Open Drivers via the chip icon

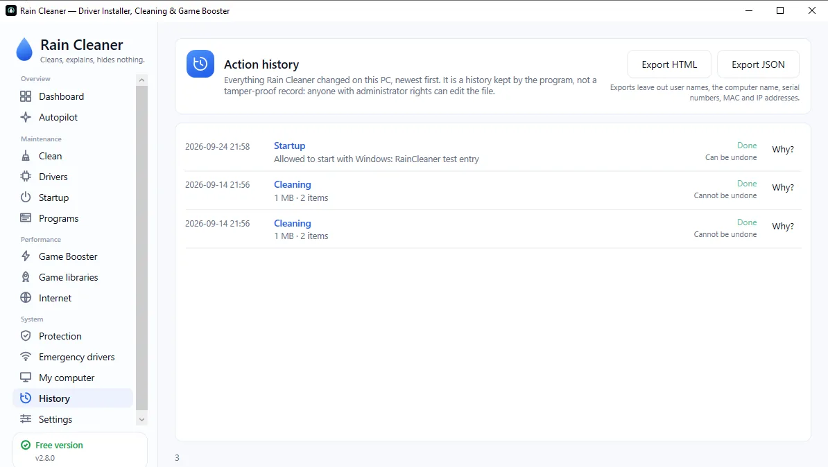pos(26,177)
